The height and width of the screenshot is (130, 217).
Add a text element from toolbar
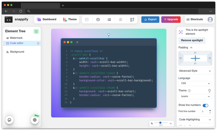[x=98, y=20]
